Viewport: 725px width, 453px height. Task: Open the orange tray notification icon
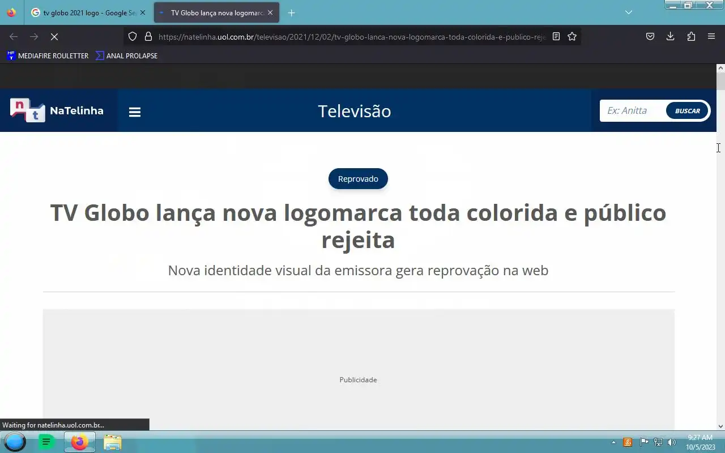[x=628, y=442]
